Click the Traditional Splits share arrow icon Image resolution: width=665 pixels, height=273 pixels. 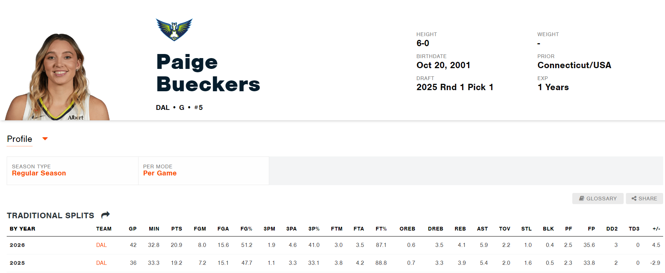[105, 215]
